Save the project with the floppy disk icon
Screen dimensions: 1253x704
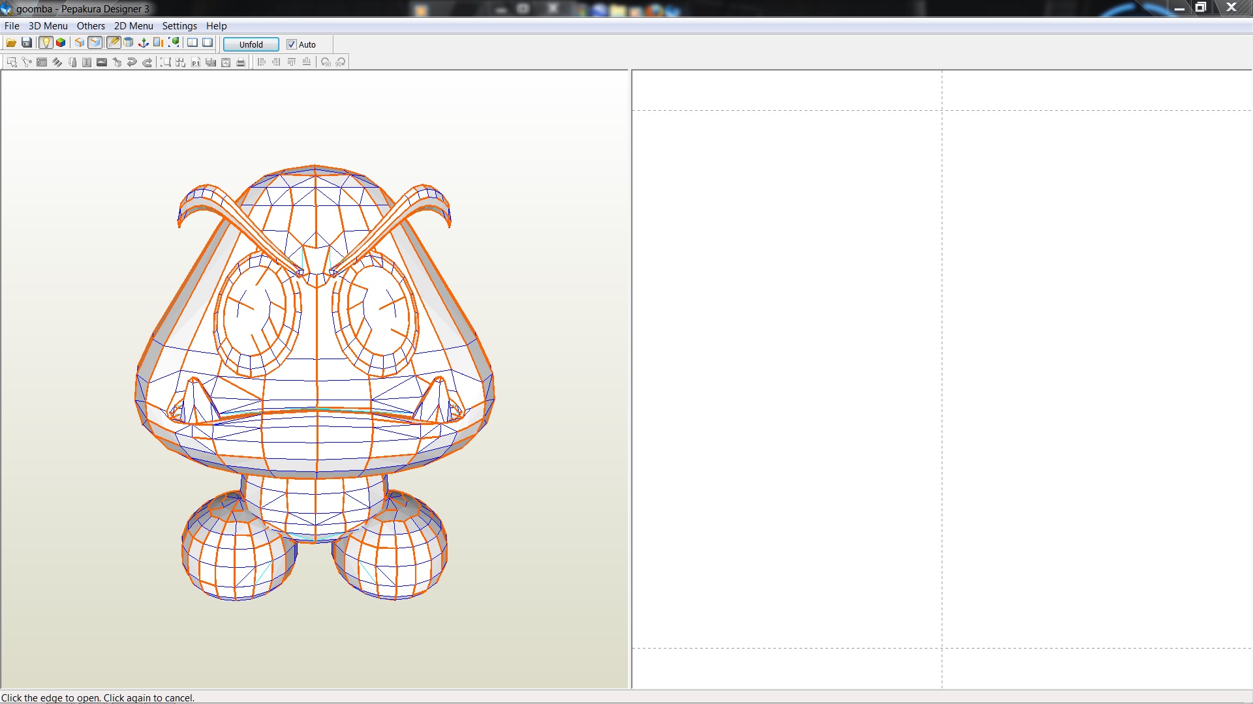(27, 43)
